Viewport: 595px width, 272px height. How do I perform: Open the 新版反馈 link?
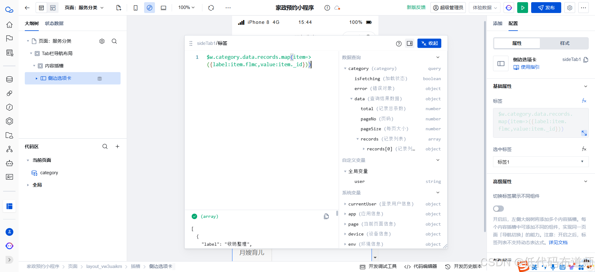click(x=416, y=7)
